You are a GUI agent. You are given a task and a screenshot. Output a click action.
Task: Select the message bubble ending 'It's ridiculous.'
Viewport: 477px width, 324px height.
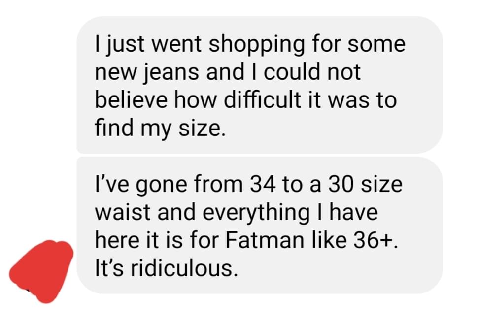(x=260, y=225)
